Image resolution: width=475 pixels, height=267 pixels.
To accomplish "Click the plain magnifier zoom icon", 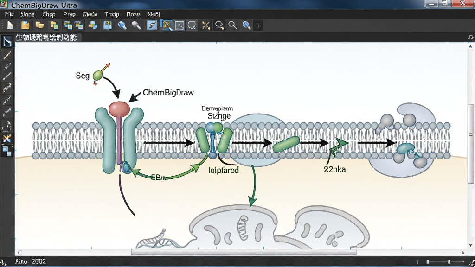I will click(233, 25).
